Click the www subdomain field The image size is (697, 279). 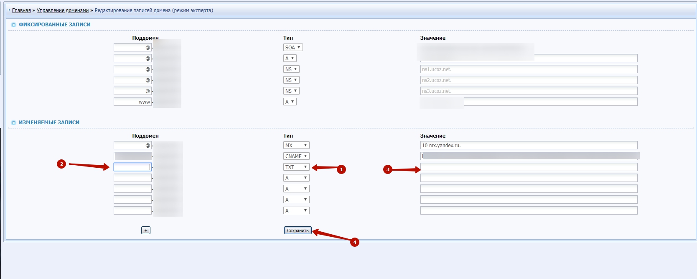point(132,102)
